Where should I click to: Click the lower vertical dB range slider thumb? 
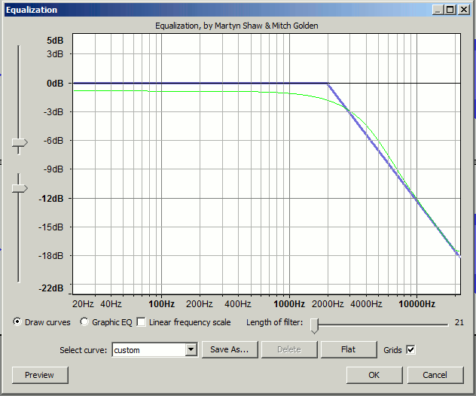tap(20, 188)
